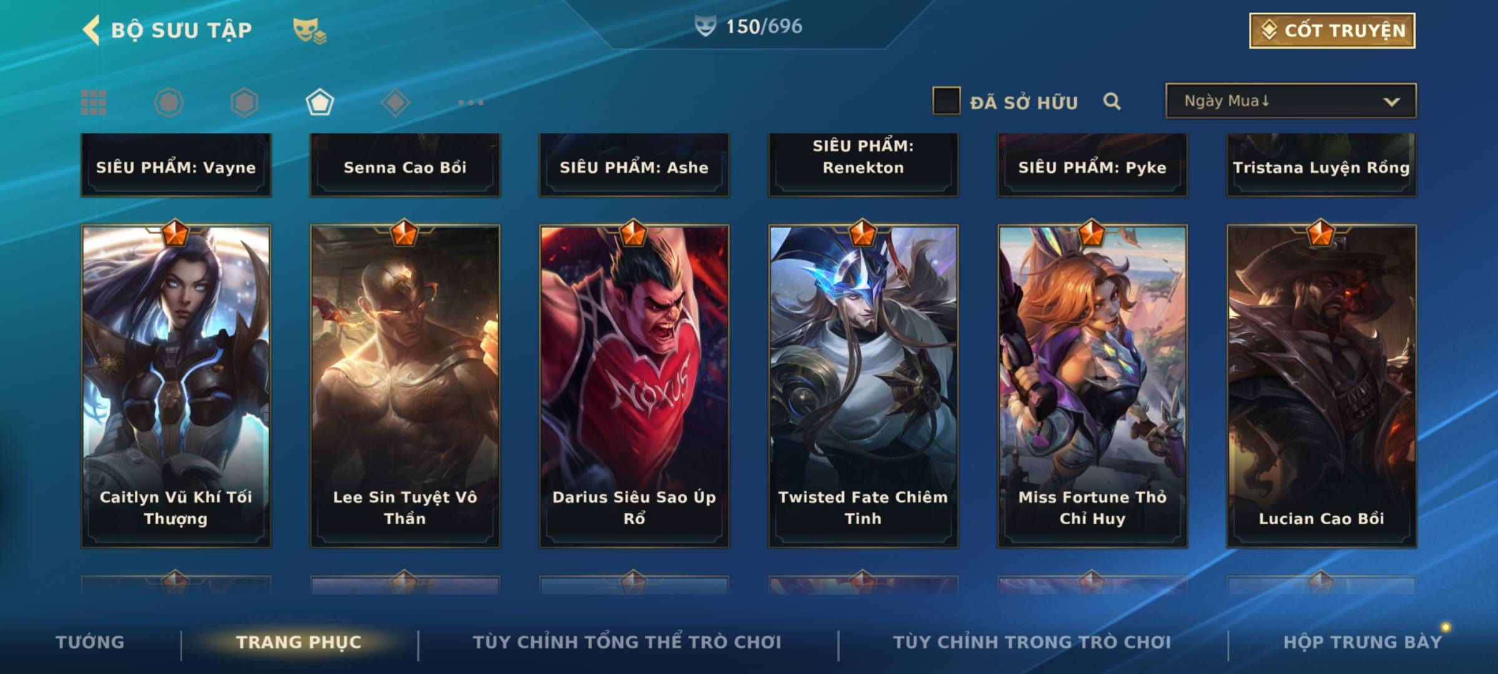Open the Ngày Mua sort dropdown
The image size is (1498, 674).
(1291, 100)
